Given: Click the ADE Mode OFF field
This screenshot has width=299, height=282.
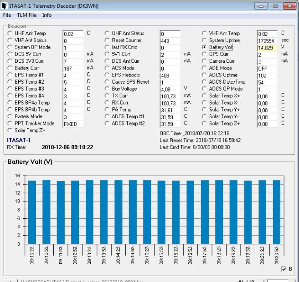Looking at the screenshot, I should tap(267, 69).
